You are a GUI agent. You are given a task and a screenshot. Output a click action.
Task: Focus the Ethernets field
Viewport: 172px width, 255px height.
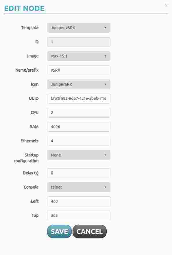coord(79,141)
